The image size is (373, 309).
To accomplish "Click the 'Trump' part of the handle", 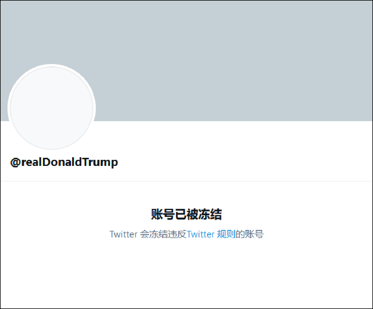I will coord(101,162).
